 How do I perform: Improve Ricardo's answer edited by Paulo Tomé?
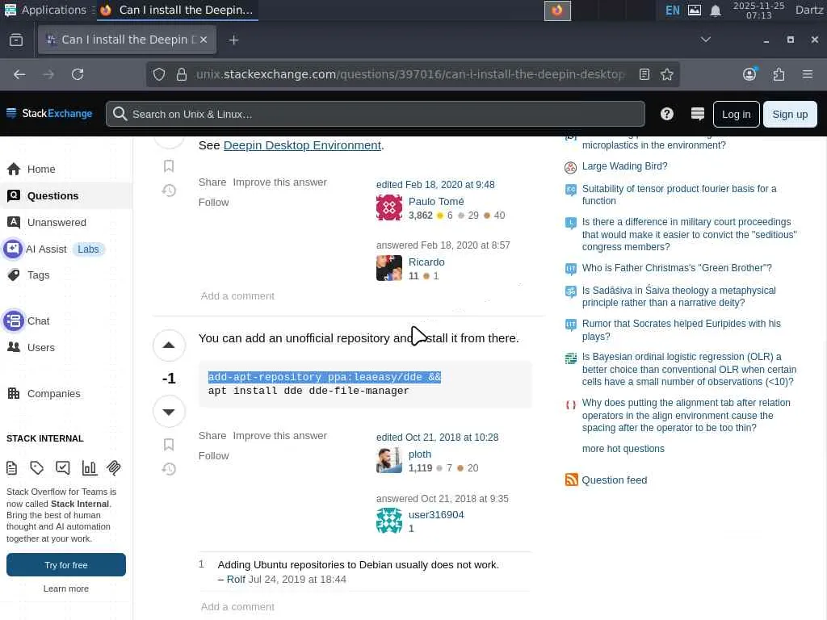pos(279,182)
